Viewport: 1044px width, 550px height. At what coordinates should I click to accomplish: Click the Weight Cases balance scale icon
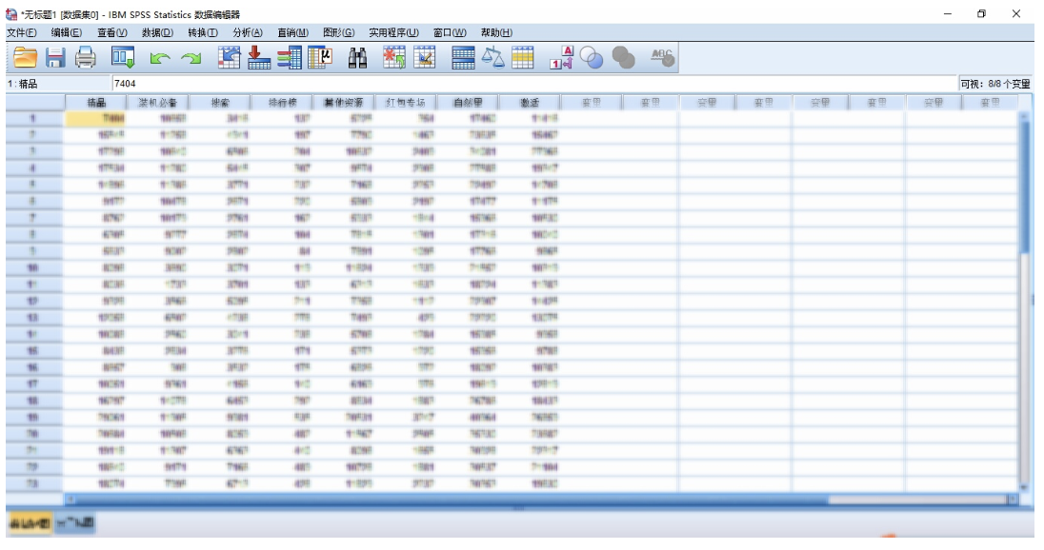(492, 58)
